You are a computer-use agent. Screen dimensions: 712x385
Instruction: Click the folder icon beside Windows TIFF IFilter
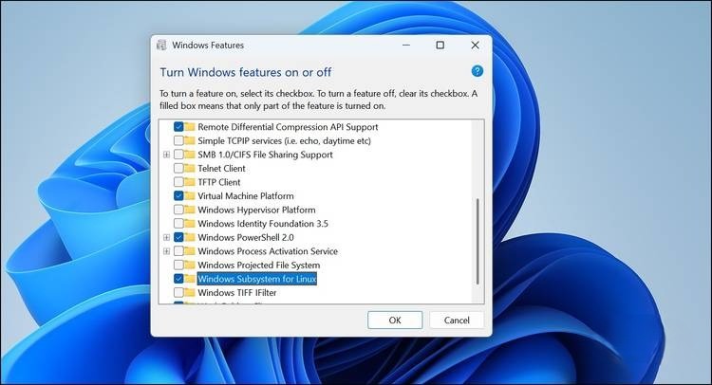[190, 293]
